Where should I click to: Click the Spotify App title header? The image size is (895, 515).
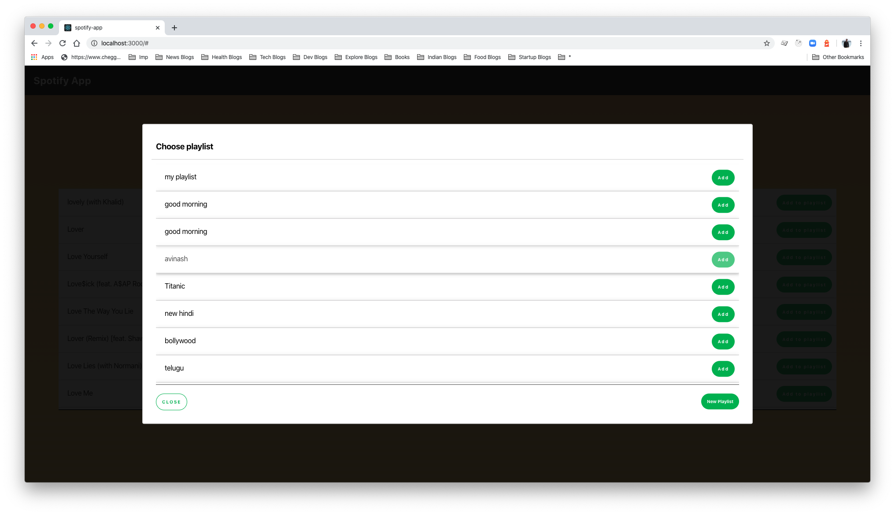coord(62,81)
